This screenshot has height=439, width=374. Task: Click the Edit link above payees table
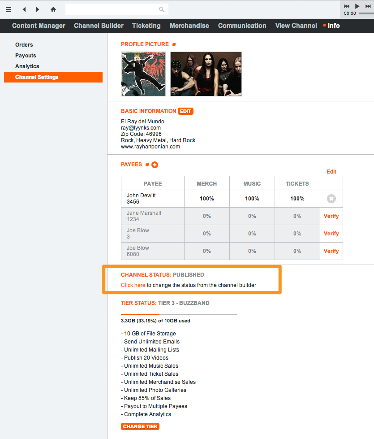(331, 172)
